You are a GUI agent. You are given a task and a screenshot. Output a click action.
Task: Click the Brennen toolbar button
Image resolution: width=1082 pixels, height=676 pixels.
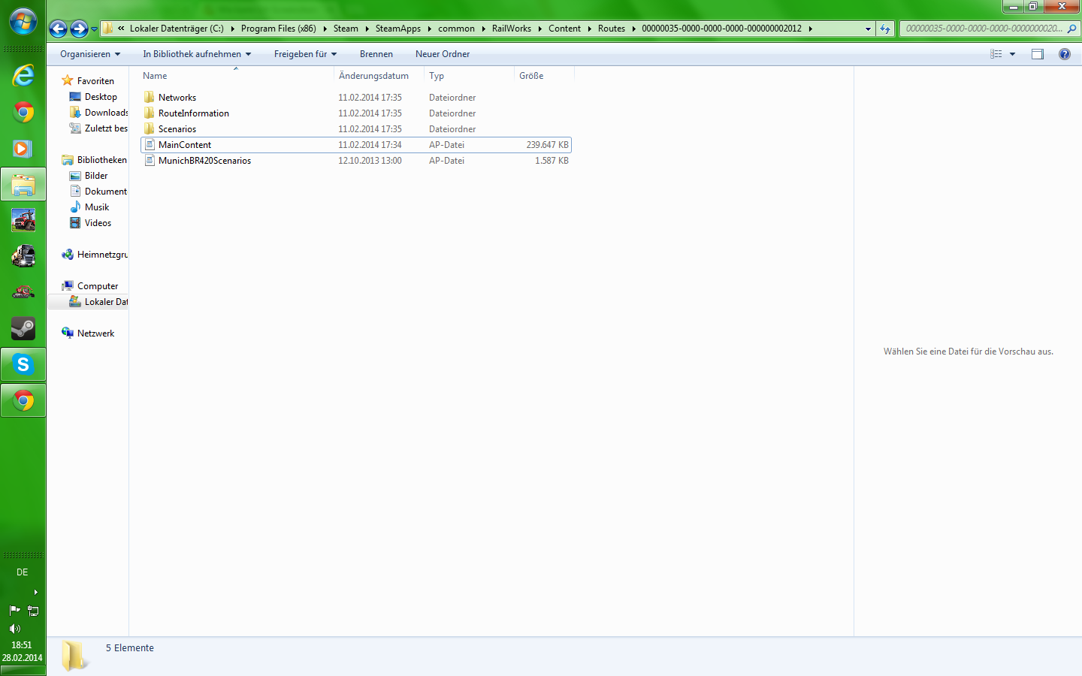pyautogui.click(x=376, y=54)
